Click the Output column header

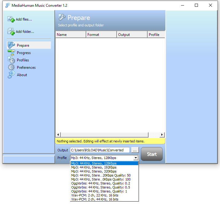(x=132, y=35)
